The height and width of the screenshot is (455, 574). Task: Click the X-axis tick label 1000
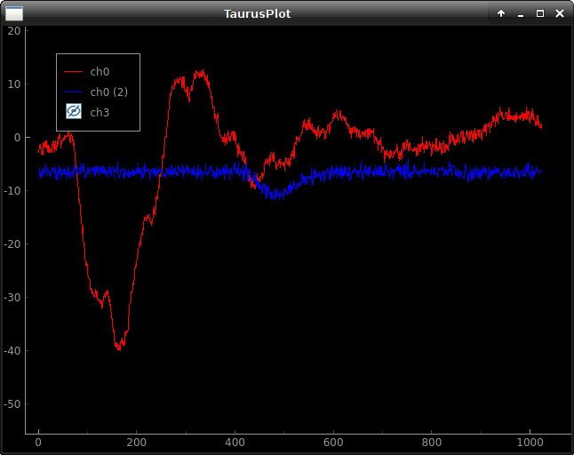(x=530, y=442)
